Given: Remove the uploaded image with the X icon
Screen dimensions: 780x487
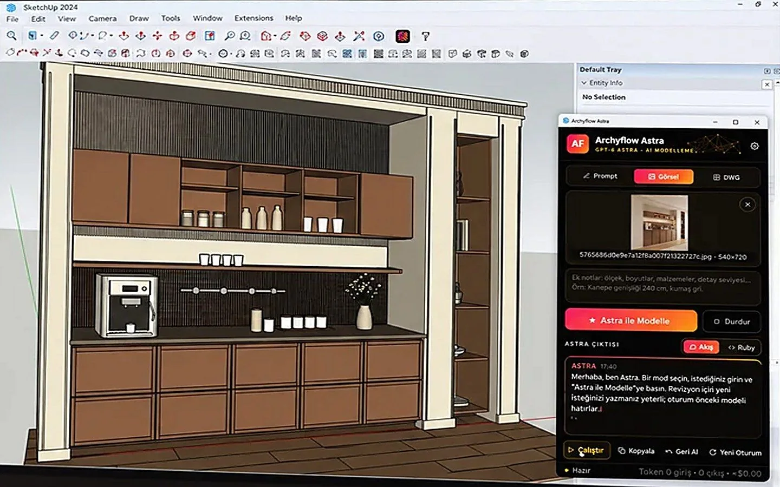Looking at the screenshot, I should click(747, 205).
